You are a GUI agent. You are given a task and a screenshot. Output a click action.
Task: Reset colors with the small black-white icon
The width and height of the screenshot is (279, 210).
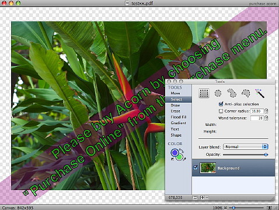click(x=172, y=159)
